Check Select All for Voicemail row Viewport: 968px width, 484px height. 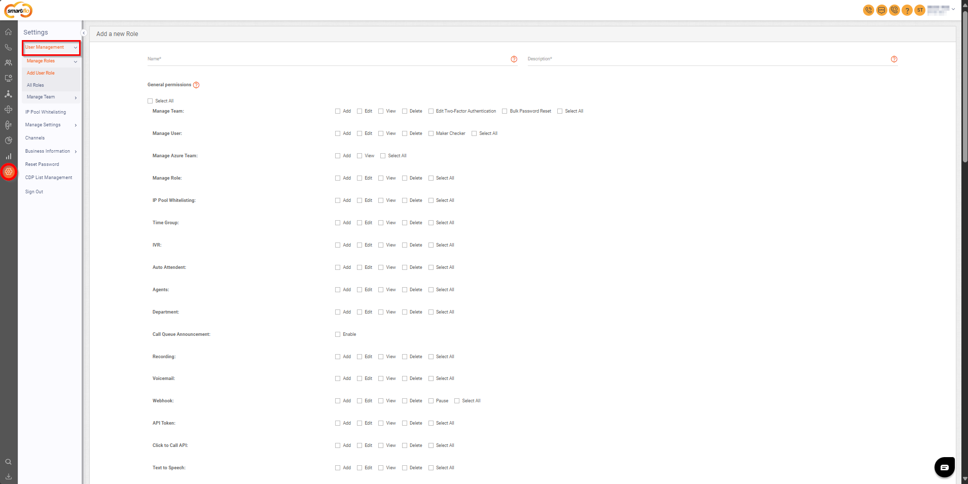click(431, 378)
